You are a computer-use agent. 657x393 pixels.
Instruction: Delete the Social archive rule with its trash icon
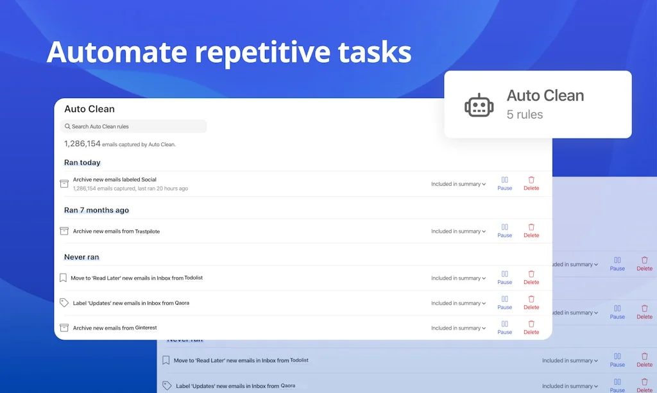(x=531, y=181)
